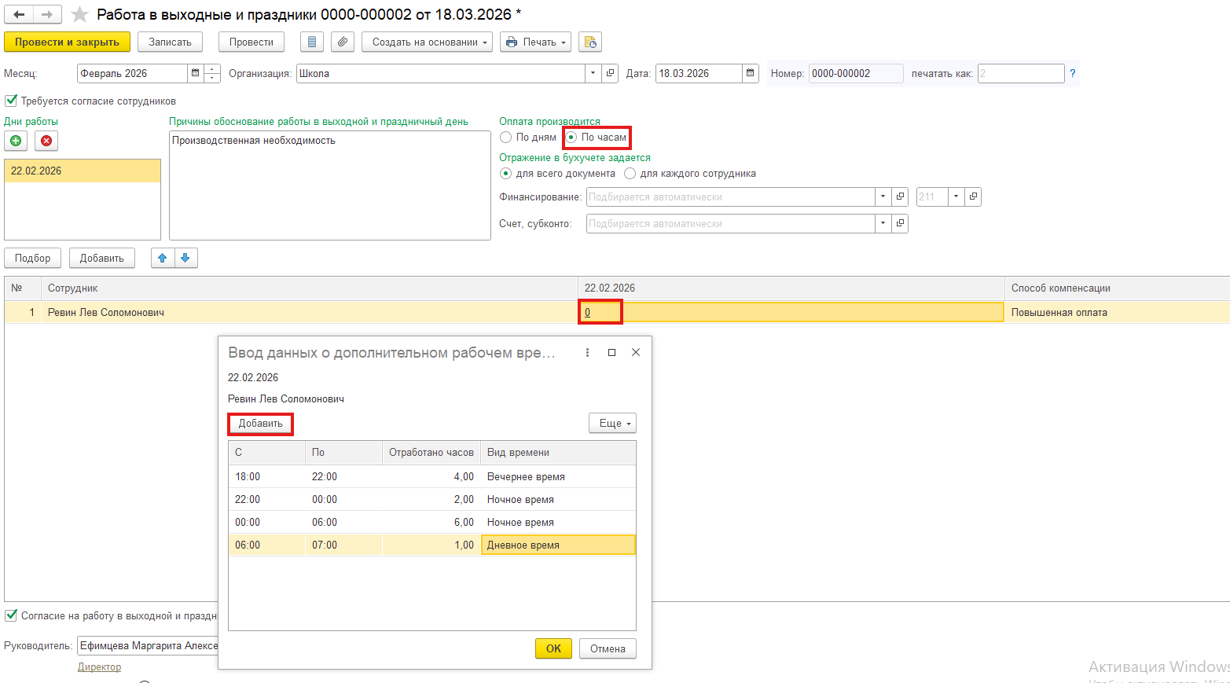Open the 211 code dropdown
1230x683 pixels.
(x=956, y=196)
